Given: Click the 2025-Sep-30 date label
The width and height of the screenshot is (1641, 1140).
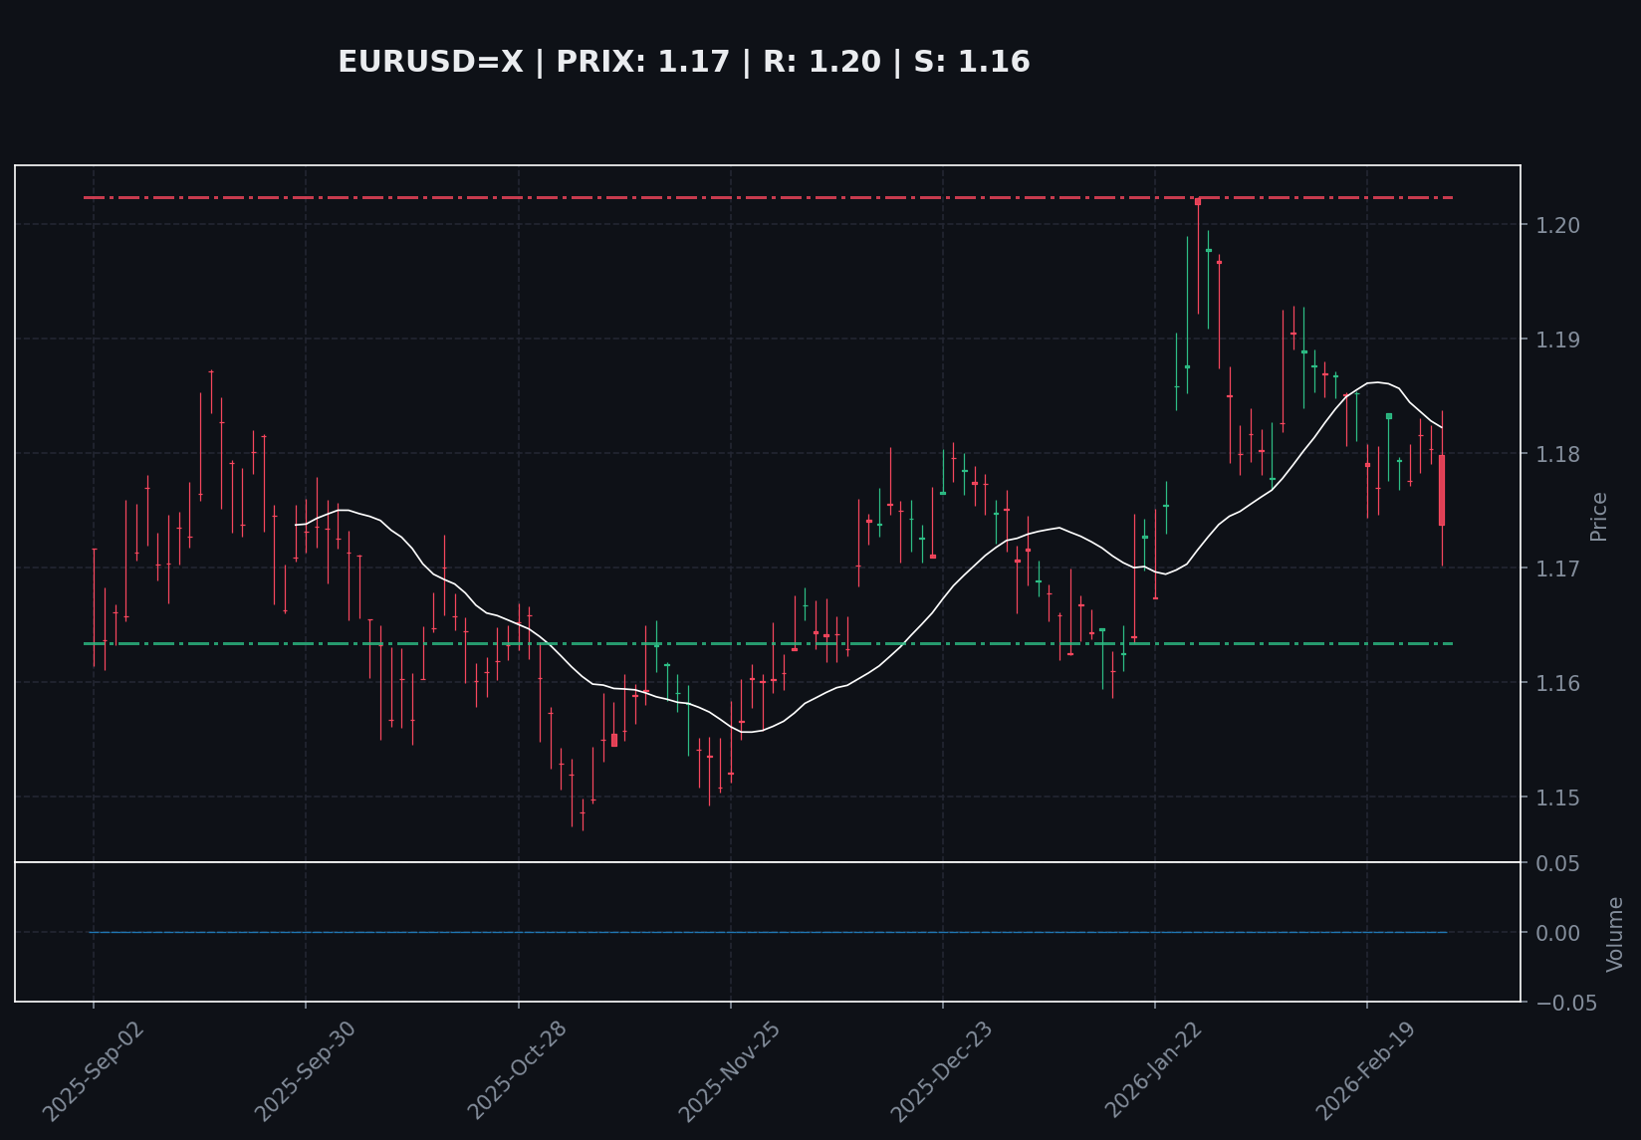Looking at the screenshot, I should click(x=307, y=1070).
